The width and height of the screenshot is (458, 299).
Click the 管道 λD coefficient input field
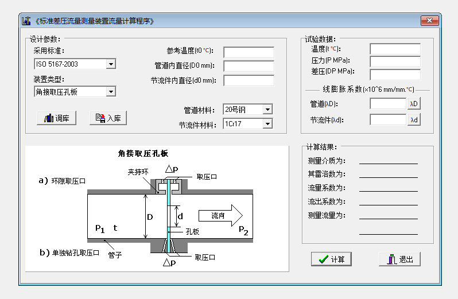pos(387,104)
